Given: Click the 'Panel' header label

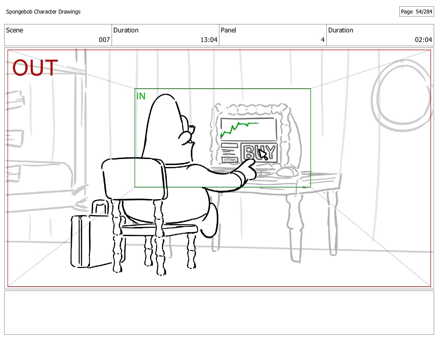Looking at the screenshot, I should click(228, 30).
